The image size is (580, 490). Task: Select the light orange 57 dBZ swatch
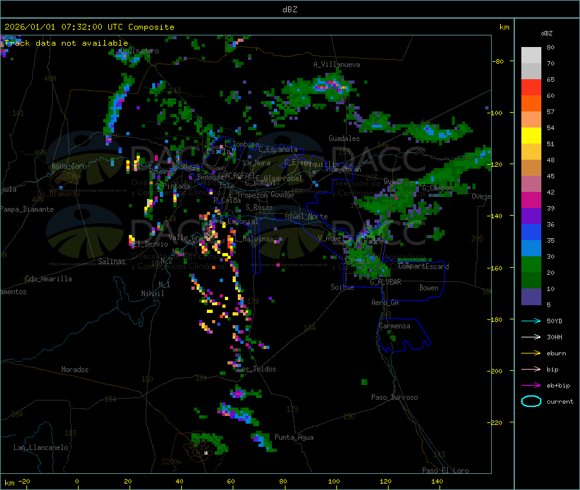(x=531, y=120)
